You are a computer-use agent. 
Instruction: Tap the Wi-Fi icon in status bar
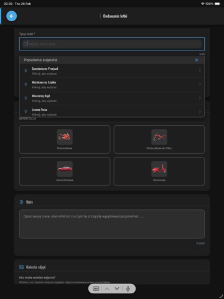pyautogui.click(x=203, y=4)
